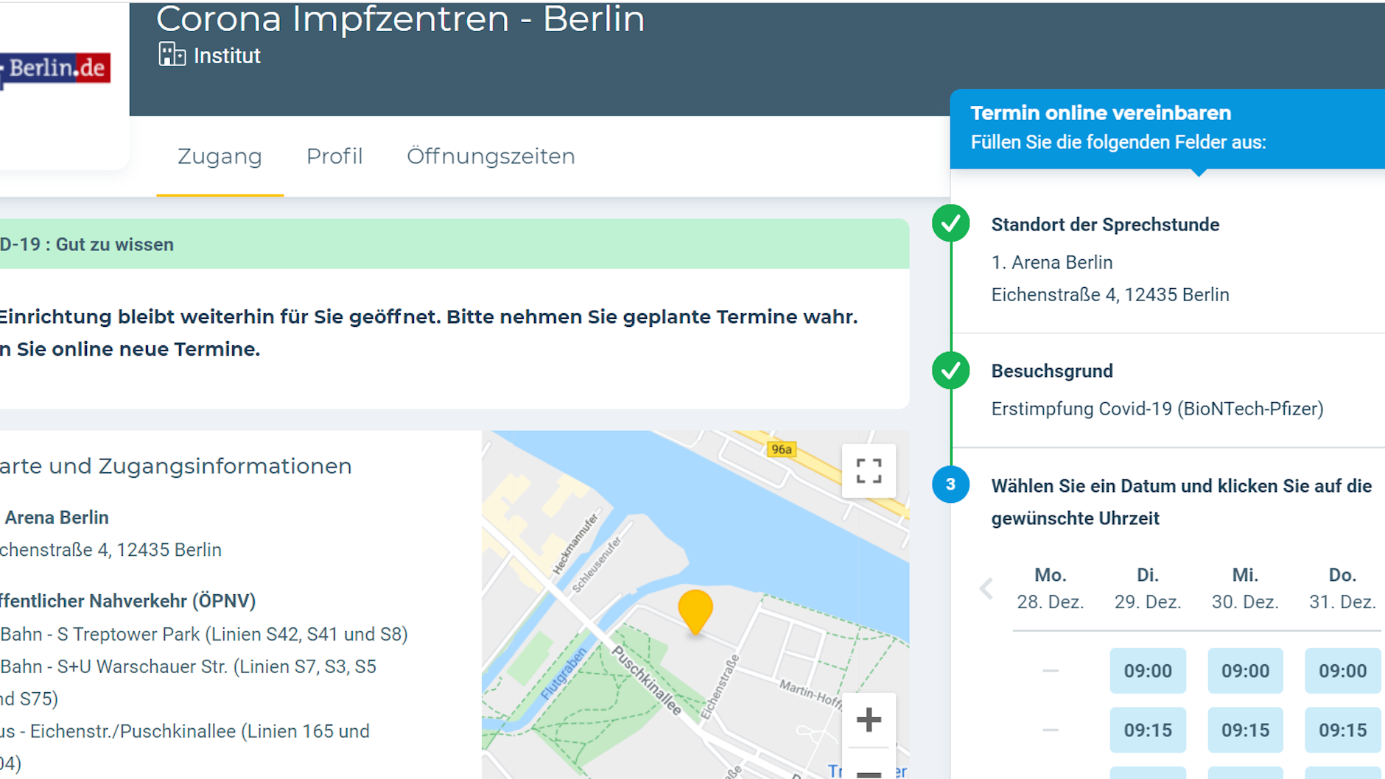
Task: Click the map fullscreen icon
Action: pyautogui.click(x=869, y=469)
